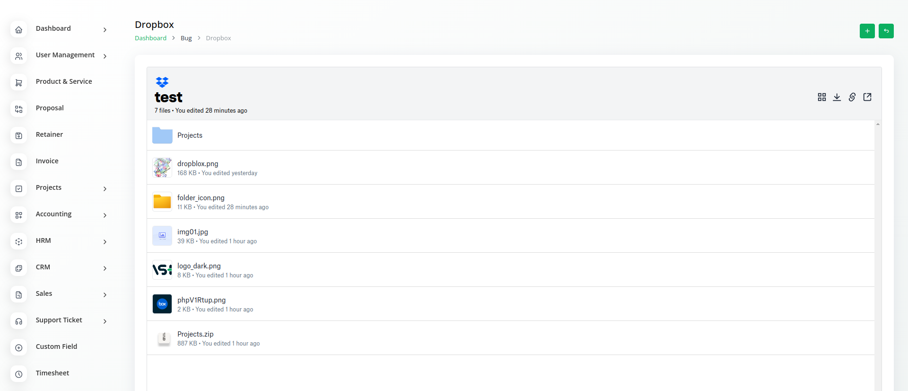Click the download folder icon

(837, 97)
